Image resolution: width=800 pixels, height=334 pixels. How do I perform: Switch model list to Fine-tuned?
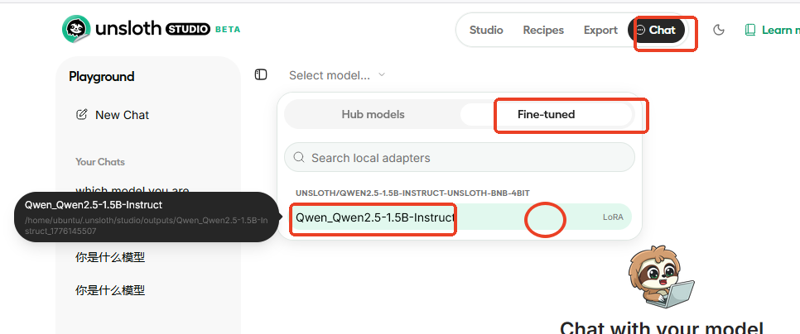click(x=546, y=114)
